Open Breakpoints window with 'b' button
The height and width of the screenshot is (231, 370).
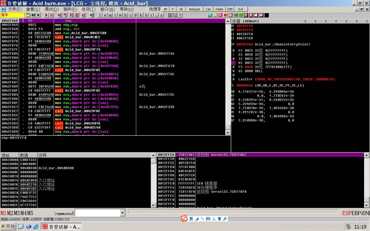point(146,15)
